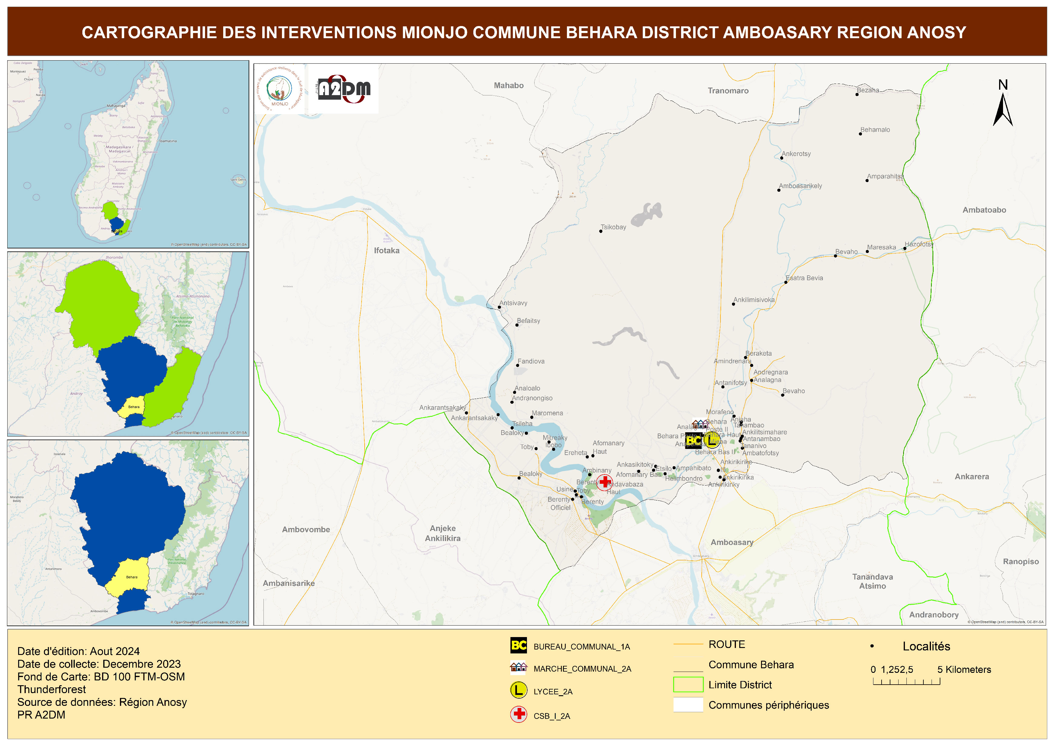Select the Madagascar overview inset map
This screenshot has width=1053, height=744.
click(x=128, y=154)
